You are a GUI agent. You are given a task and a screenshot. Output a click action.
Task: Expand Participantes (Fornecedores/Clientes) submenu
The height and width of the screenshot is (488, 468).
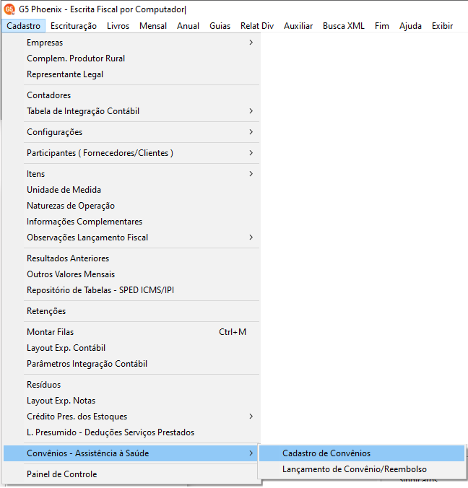pyautogui.click(x=131, y=153)
